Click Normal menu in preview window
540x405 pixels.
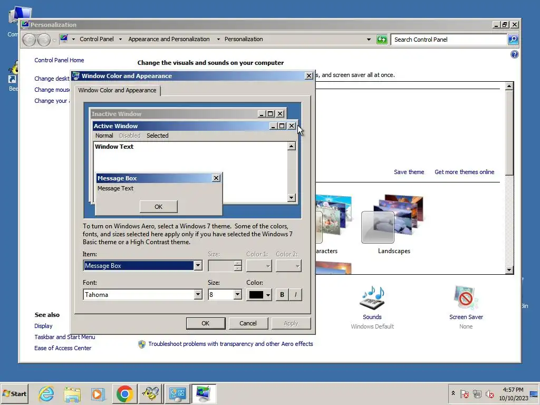(104, 136)
